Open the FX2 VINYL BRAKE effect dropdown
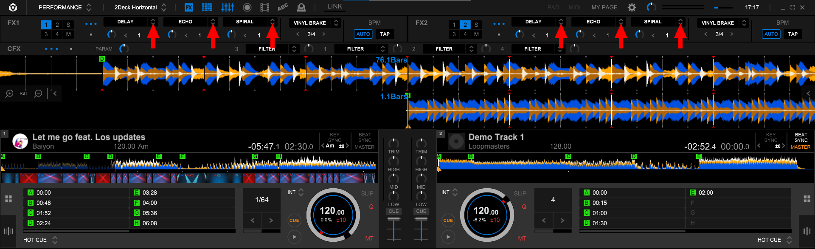 pyautogui.click(x=744, y=23)
